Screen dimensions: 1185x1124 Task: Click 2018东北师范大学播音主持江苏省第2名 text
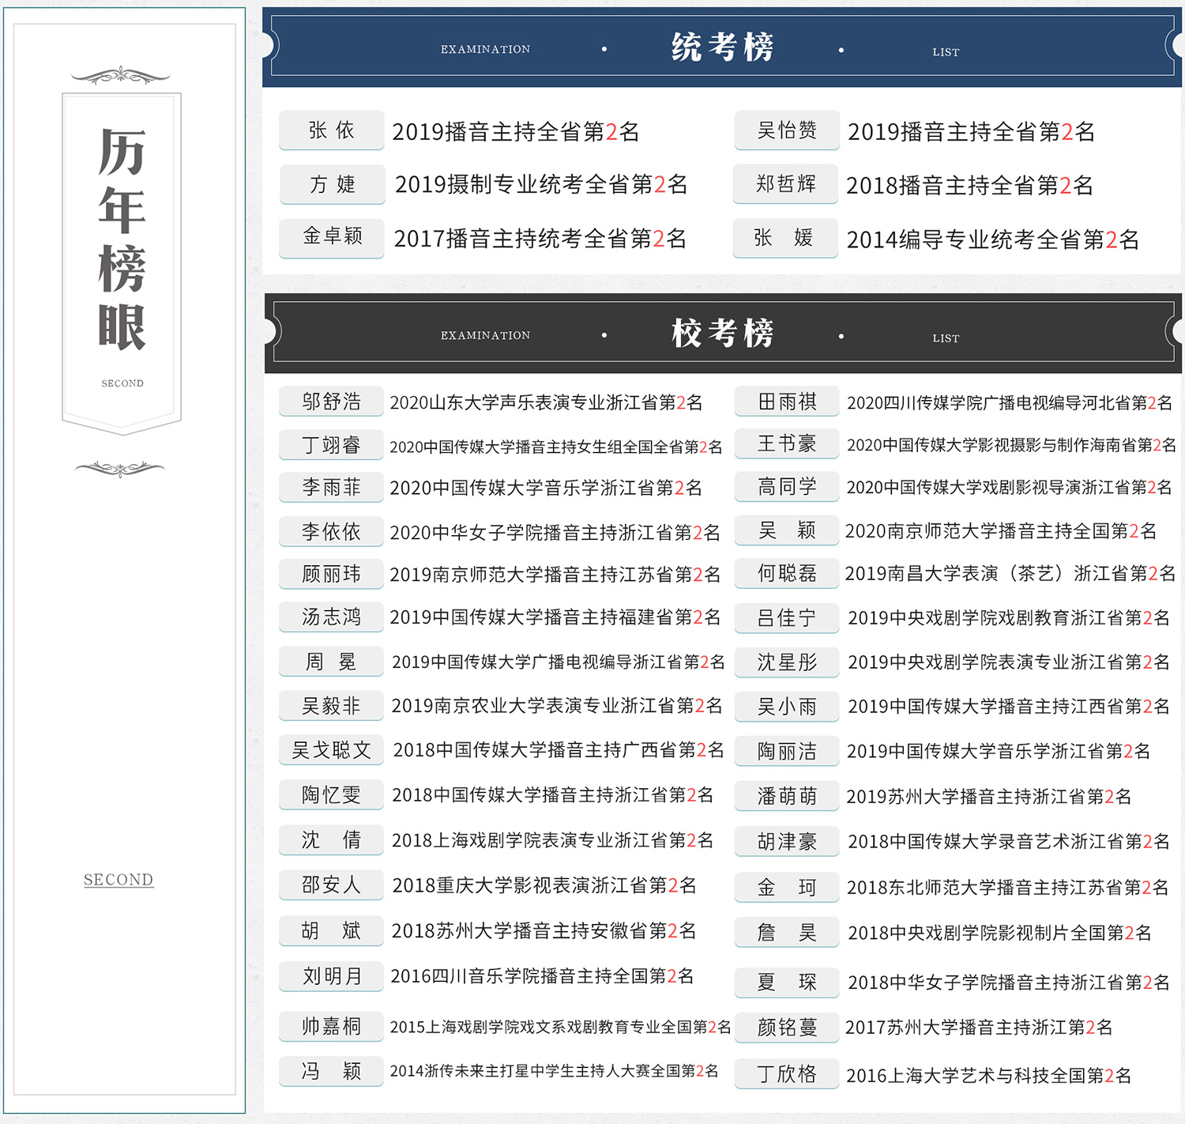pyautogui.click(x=1008, y=888)
